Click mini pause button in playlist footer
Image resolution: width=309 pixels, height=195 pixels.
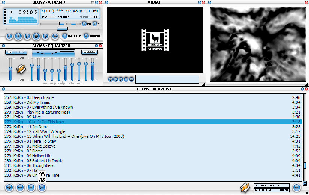pyautogui.click(x=263, y=190)
